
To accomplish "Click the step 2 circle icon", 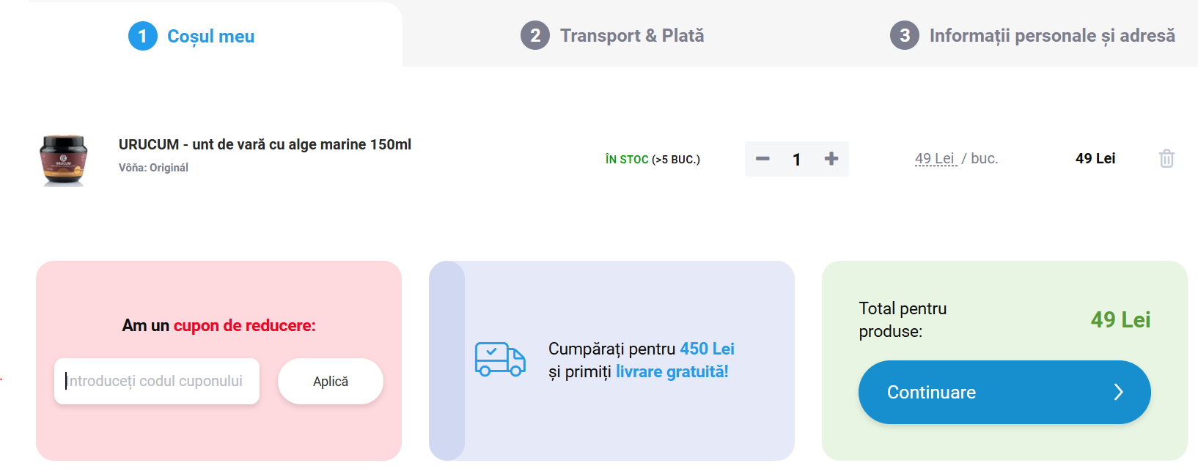I will pyautogui.click(x=535, y=35).
